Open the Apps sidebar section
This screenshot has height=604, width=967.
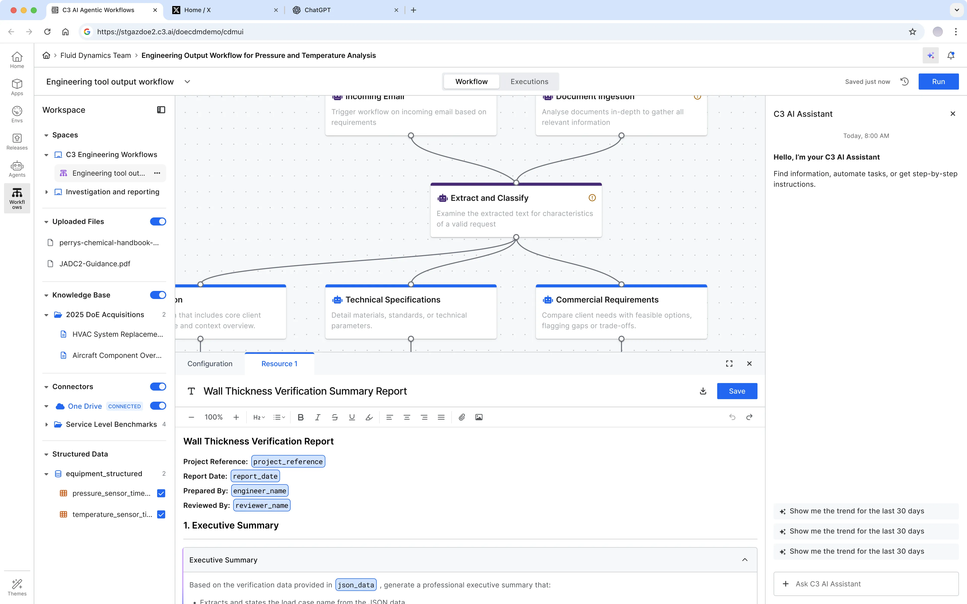[17, 87]
